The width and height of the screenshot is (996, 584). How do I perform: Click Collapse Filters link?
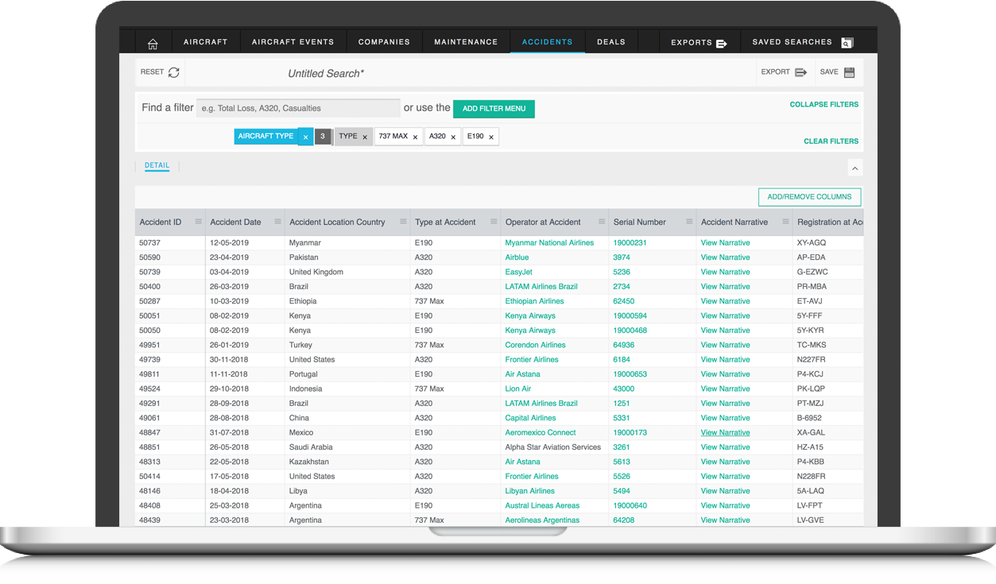tap(824, 105)
